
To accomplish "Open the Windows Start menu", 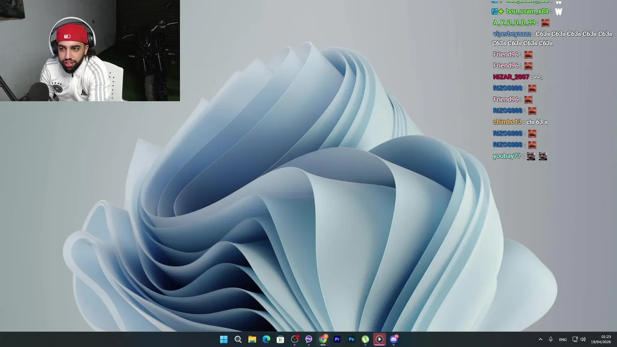I will point(224,339).
